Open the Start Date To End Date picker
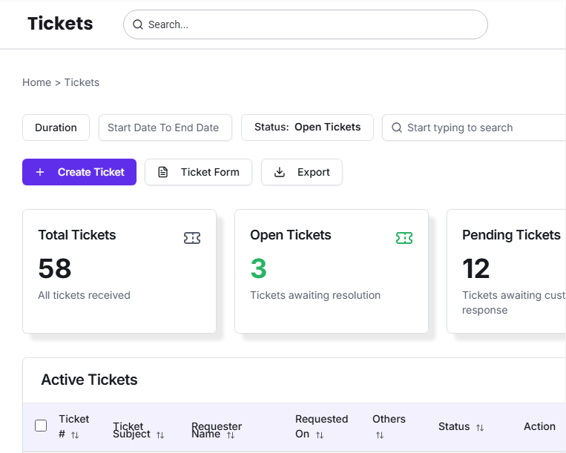Viewport: 566px width, 453px height. pyautogui.click(x=165, y=128)
